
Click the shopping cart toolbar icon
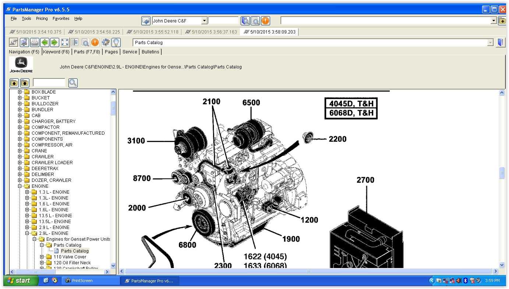pyautogui.click(x=24, y=42)
